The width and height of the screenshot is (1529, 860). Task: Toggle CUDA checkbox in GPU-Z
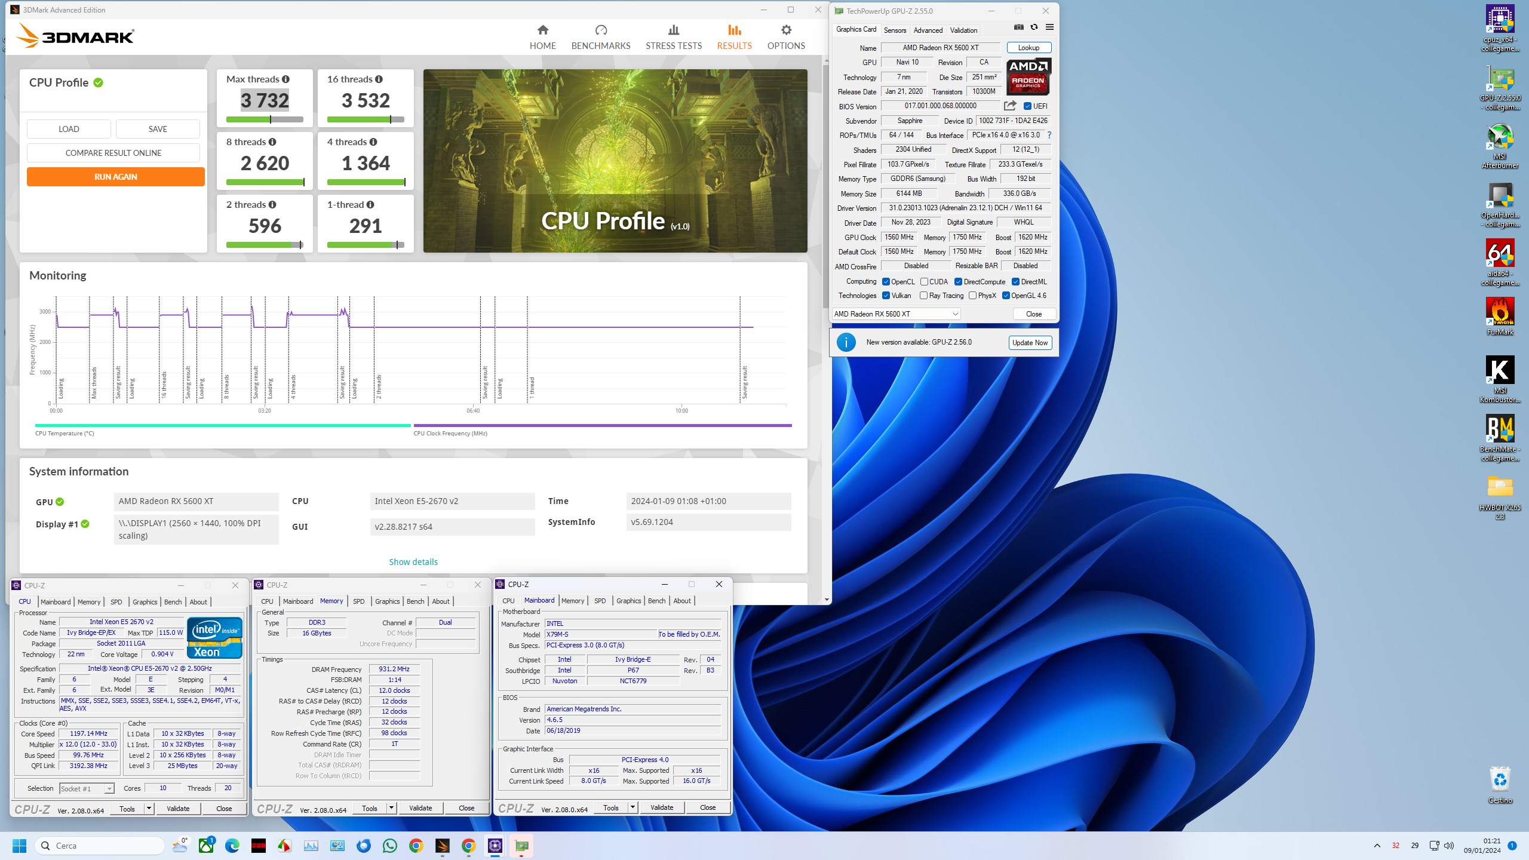(924, 282)
